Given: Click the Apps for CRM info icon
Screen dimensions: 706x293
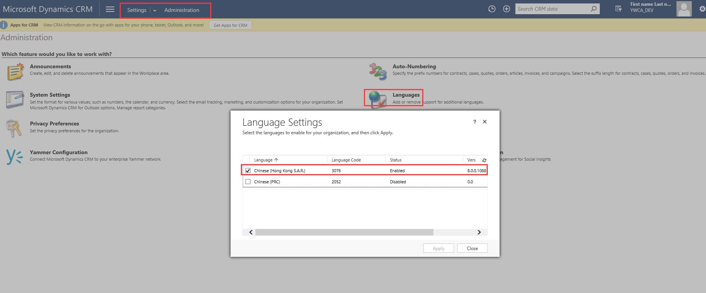Looking at the screenshot, I should click(4, 25).
